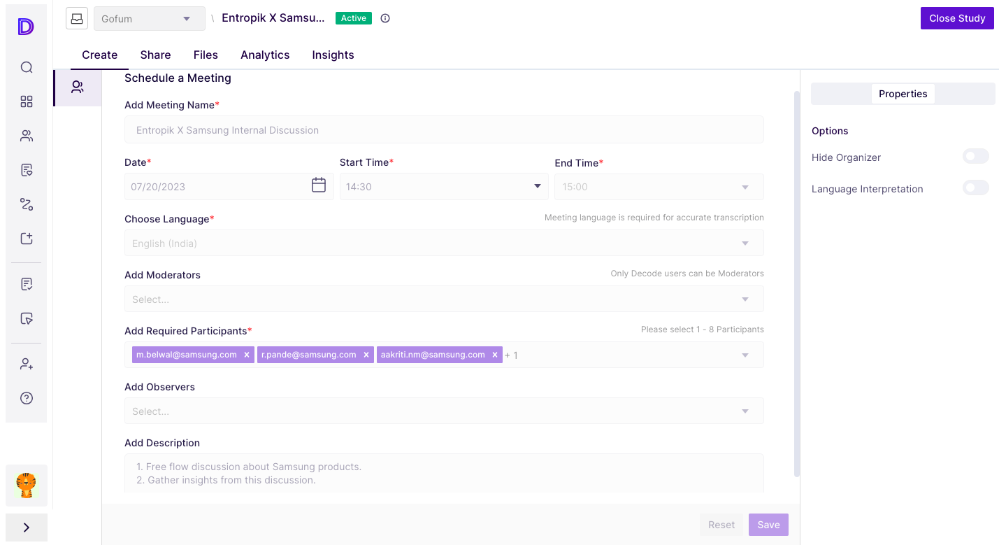Click the study info circle icon

click(385, 18)
